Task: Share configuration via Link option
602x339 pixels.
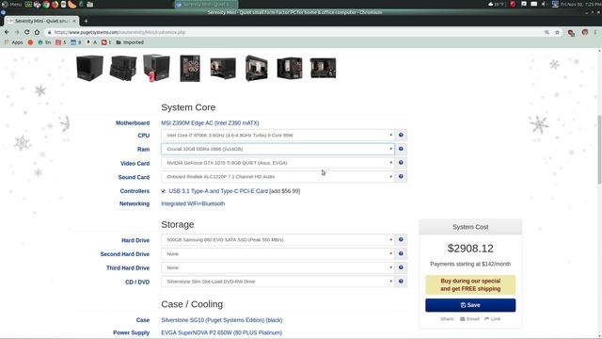Action: (493, 319)
